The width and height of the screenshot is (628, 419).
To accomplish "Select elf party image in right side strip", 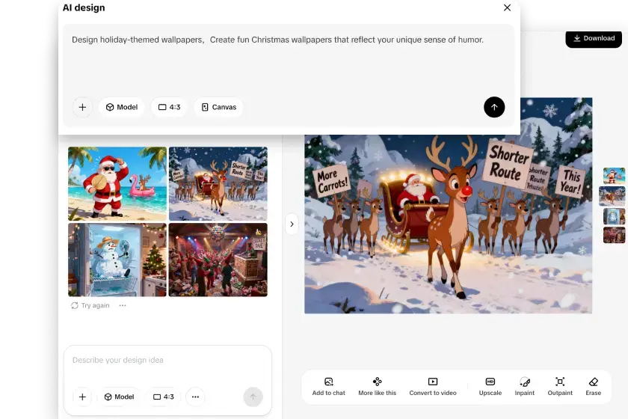I will (614, 235).
